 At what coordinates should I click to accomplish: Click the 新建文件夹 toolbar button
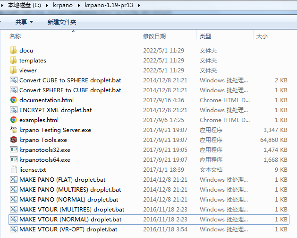click(x=61, y=22)
